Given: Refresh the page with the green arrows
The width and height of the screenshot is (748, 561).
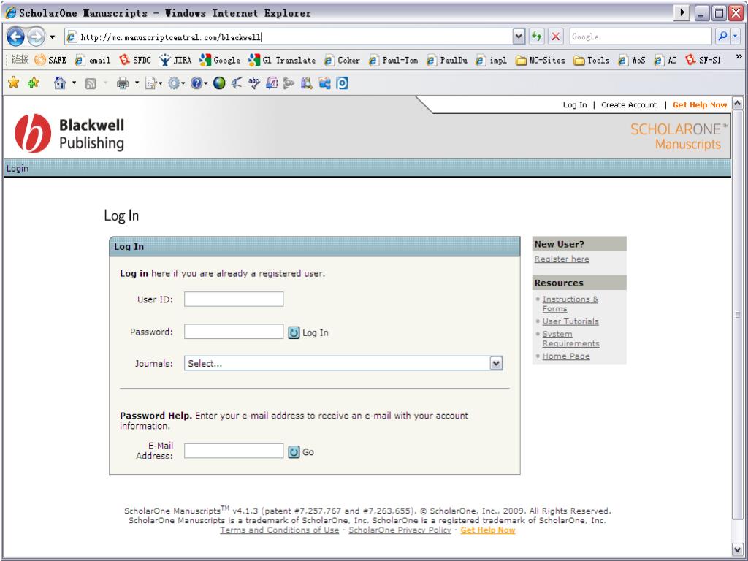Looking at the screenshot, I should 537,37.
